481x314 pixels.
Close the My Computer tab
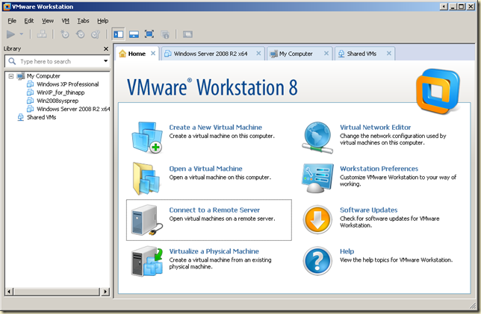pyautogui.click(x=326, y=53)
